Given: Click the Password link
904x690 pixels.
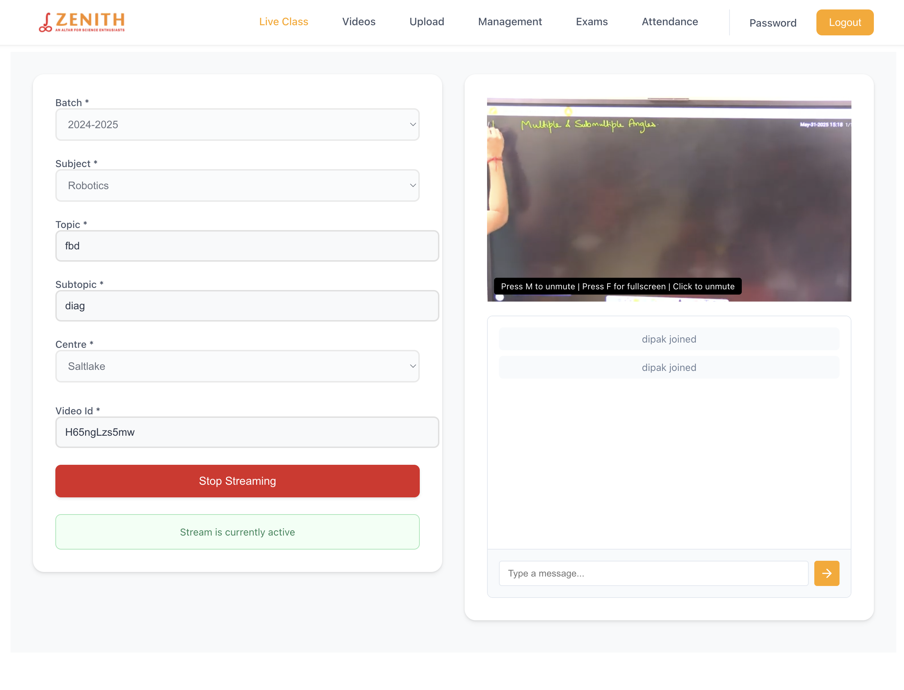Looking at the screenshot, I should (773, 23).
